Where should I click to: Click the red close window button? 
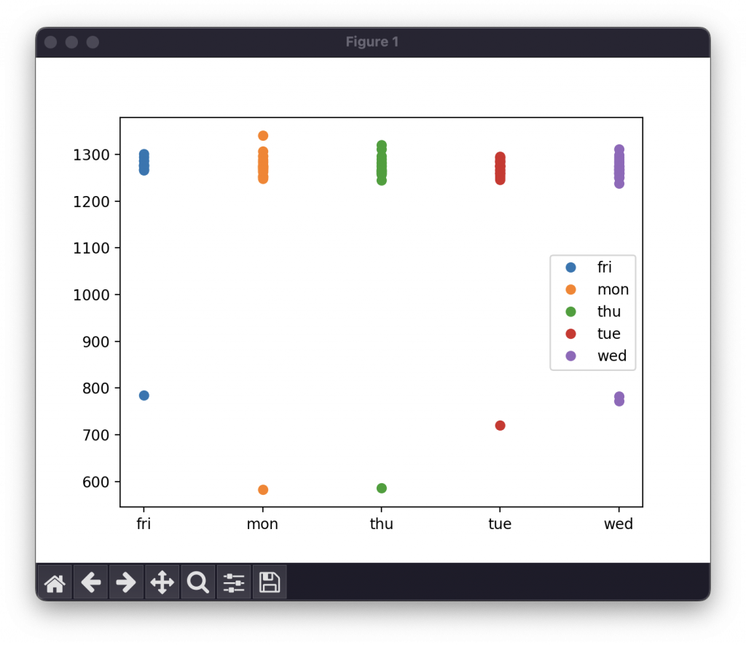pos(51,42)
